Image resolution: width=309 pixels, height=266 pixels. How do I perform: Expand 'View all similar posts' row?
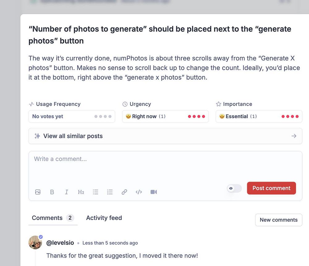tap(165, 136)
